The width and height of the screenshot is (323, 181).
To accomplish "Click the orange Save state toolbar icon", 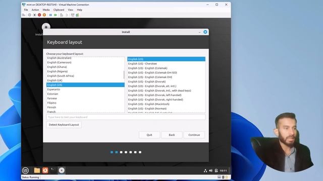I will [44, 15].
